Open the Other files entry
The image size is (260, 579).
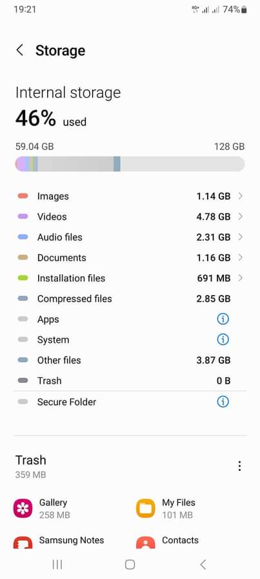(130, 360)
